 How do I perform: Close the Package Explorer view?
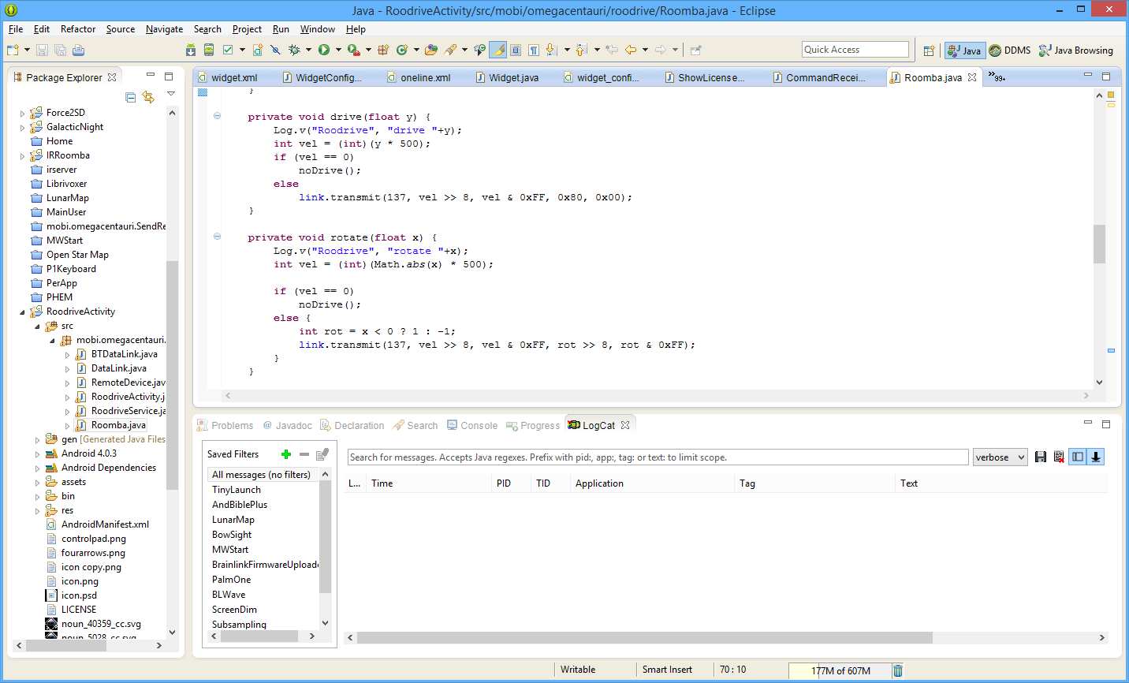pyautogui.click(x=112, y=77)
